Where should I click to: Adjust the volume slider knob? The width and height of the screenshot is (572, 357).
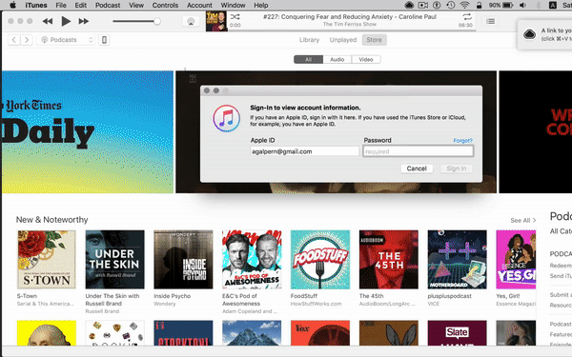157,22
